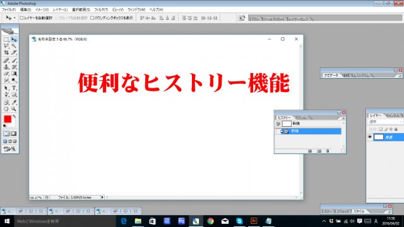The height and width of the screenshot is (227, 404).
Task: Open status bar info arrow next to ファイル
Action: pyautogui.click(x=102, y=197)
